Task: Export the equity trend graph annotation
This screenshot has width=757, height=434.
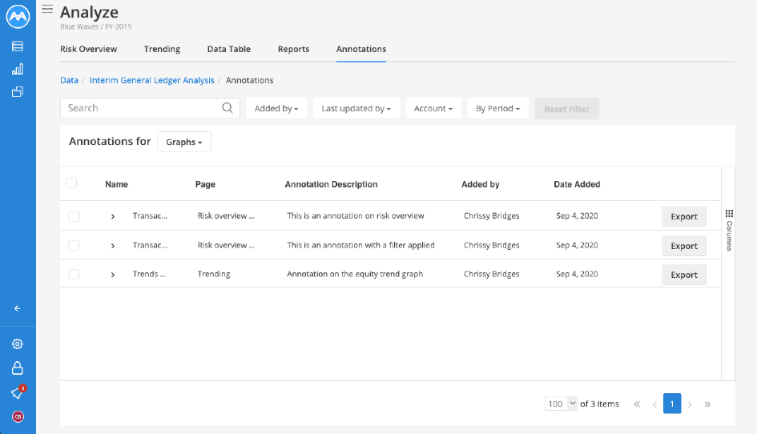Action: coord(683,275)
